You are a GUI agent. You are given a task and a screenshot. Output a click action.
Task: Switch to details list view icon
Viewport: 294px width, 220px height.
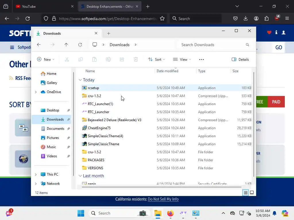coord(246,192)
